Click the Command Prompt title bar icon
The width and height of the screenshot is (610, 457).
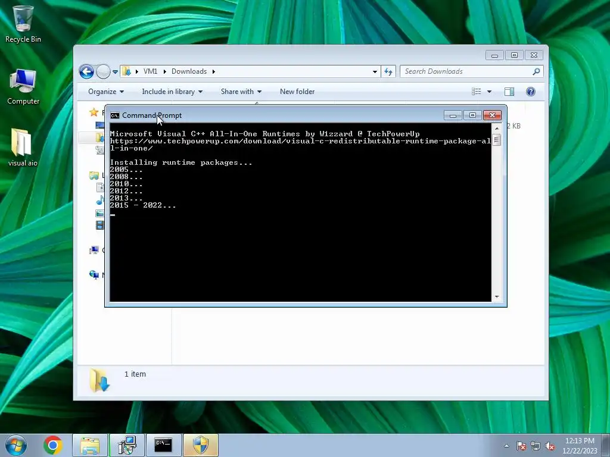click(115, 115)
